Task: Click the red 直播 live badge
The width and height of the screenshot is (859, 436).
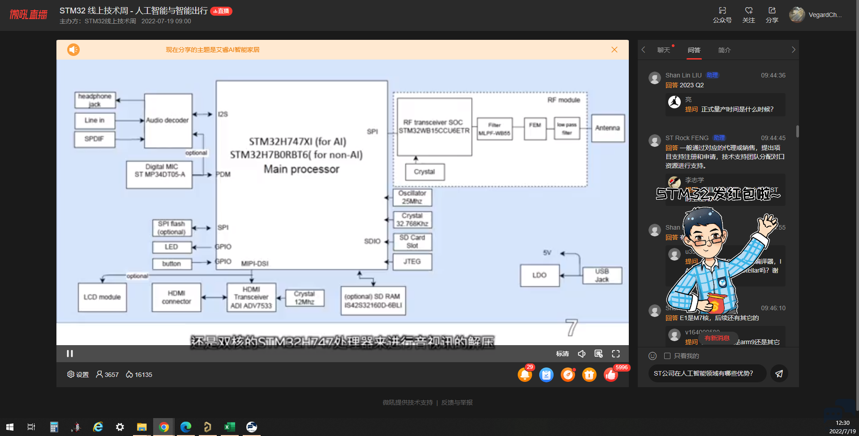Action: point(221,11)
